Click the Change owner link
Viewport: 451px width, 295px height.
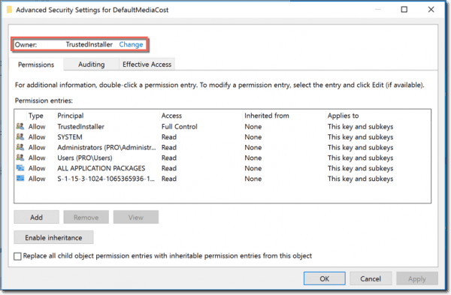click(x=131, y=44)
